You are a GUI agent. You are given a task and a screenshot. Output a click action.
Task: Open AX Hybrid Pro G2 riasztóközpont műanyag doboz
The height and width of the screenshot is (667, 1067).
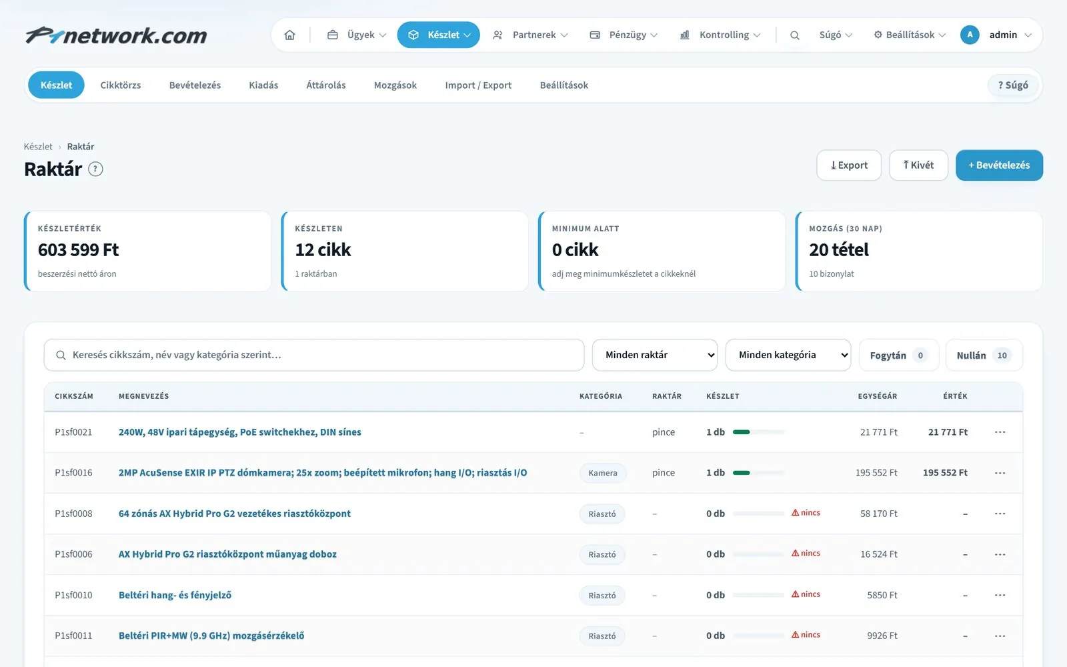(x=227, y=554)
